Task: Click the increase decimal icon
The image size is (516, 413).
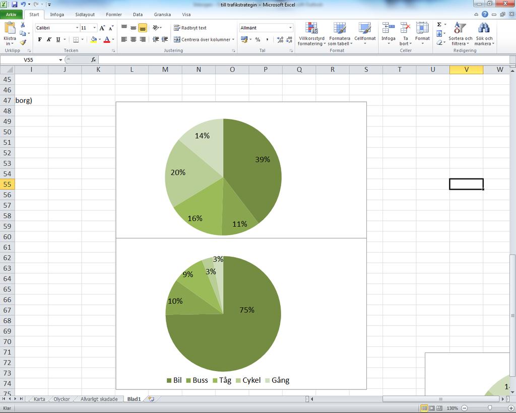Action: point(280,39)
